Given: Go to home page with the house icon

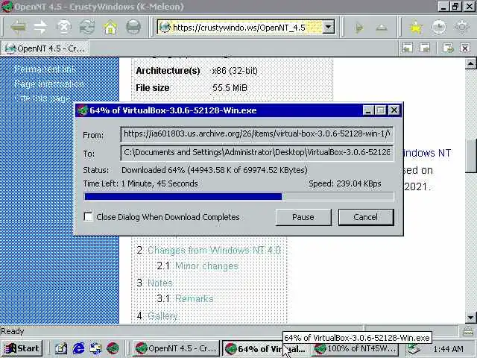Looking at the screenshot, I should tap(110, 27).
